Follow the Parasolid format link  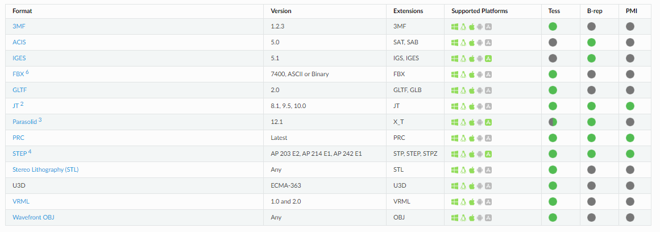click(25, 122)
